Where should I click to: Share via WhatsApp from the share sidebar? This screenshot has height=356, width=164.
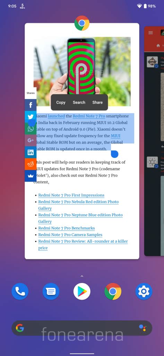pos(31,129)
